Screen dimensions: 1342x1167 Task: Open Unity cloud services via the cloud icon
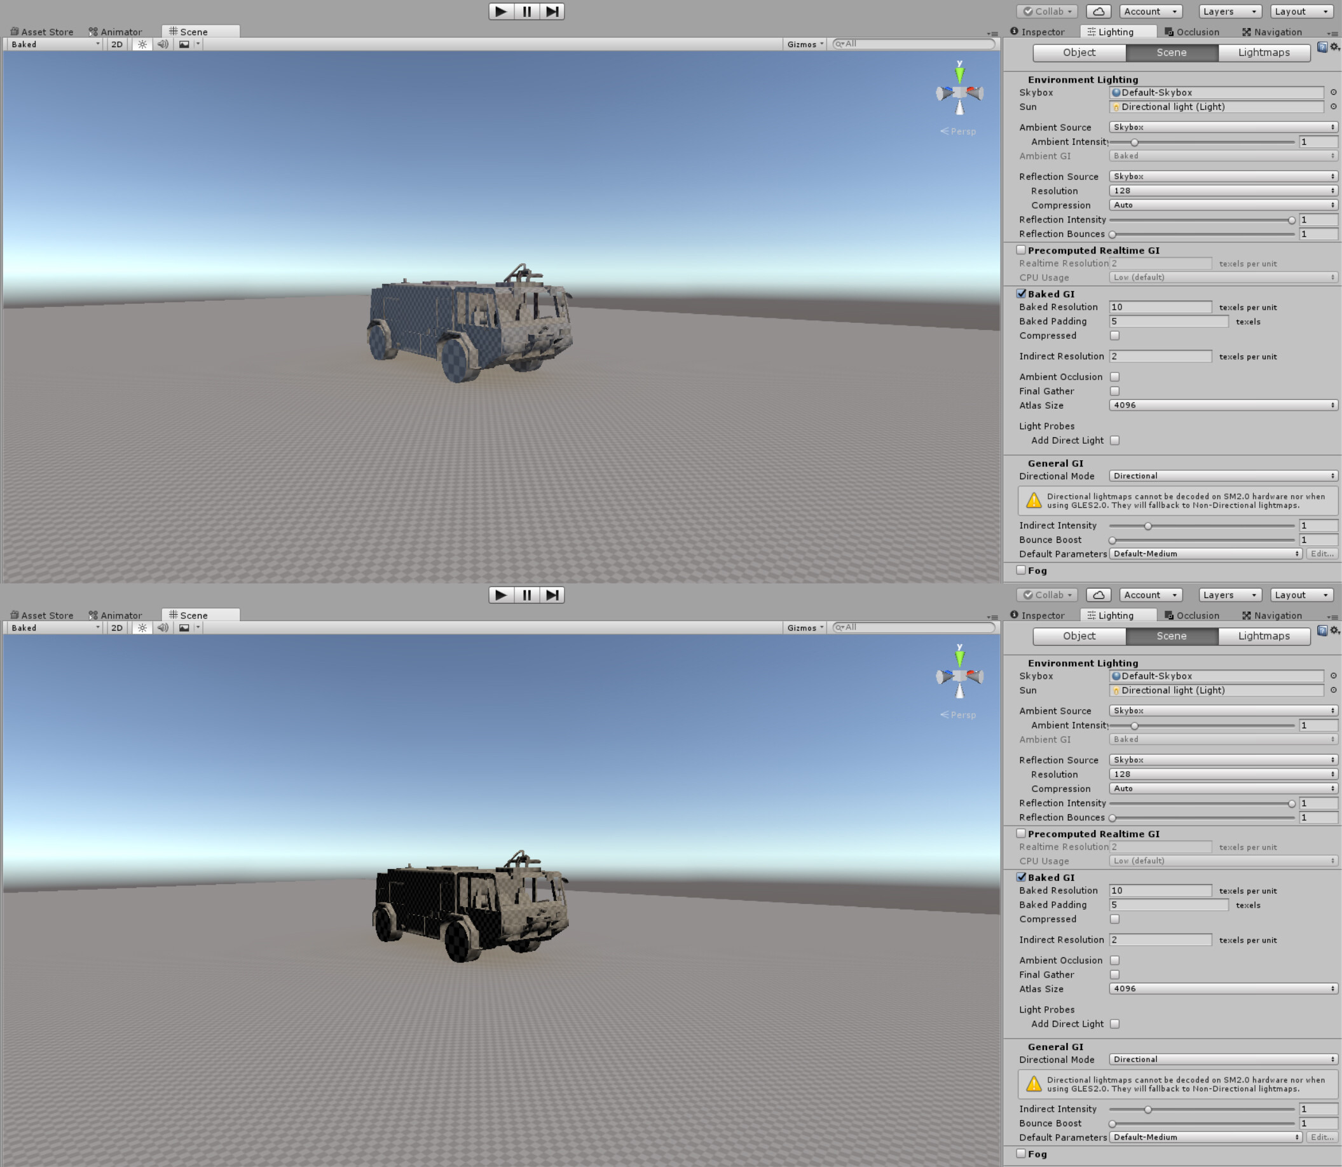point(1099,11)
